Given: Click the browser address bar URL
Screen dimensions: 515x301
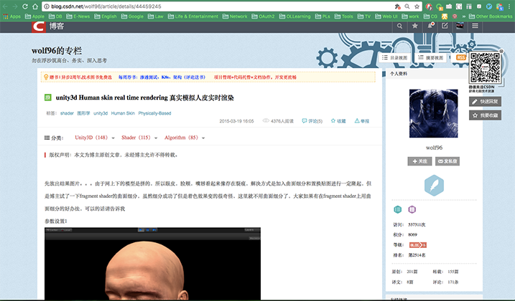Looking at the screenshot, I should (x=106, y=6).
